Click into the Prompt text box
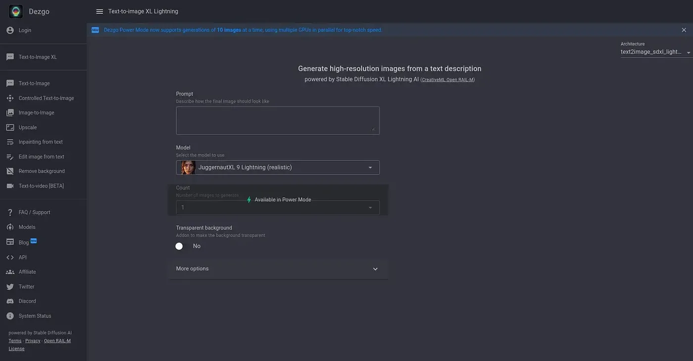This screenshot has height=361, width=693. click(278, 120)
